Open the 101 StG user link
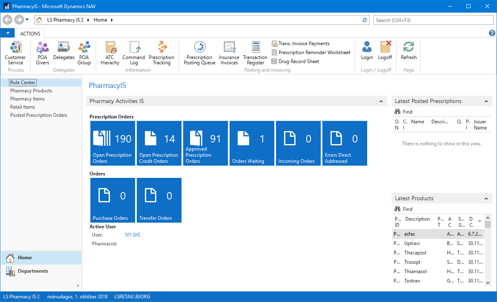Image resolution: width=497 pixels, height=302 pixels. tap(132, 235)
